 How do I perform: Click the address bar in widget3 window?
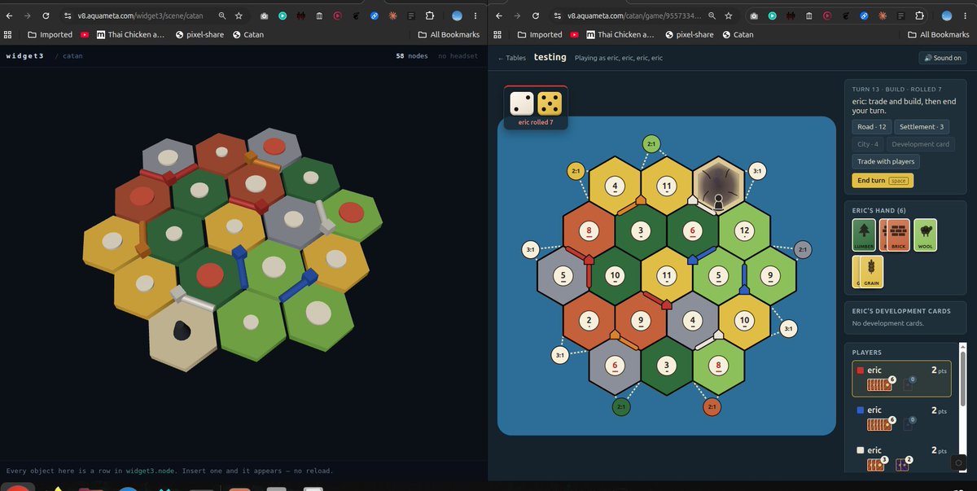[x=154, y=15]
